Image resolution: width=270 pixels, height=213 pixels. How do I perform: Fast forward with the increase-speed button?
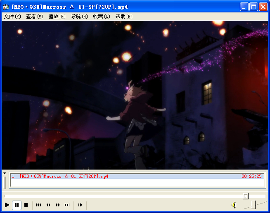coord(58,205)
